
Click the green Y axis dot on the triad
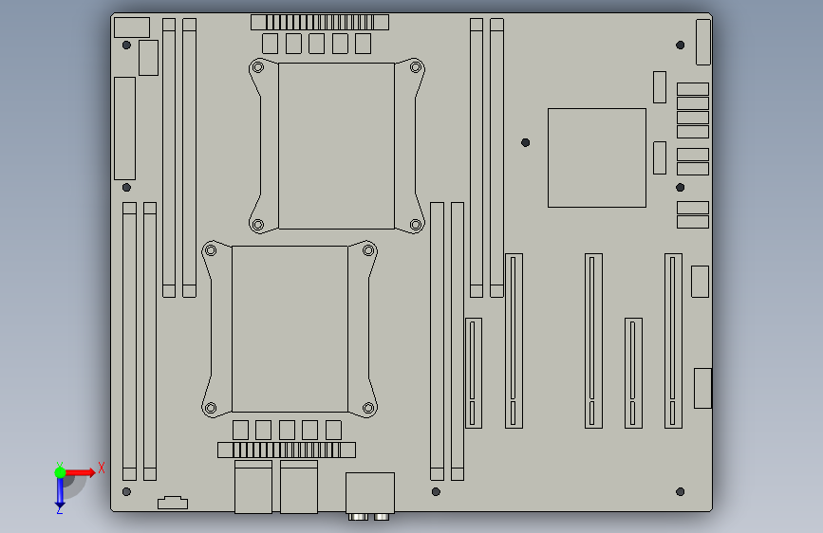pos(60,472)
